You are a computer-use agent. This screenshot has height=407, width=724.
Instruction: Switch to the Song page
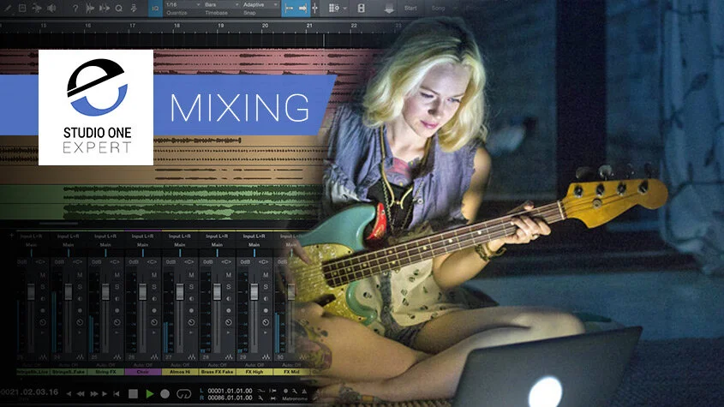[438, 9]
